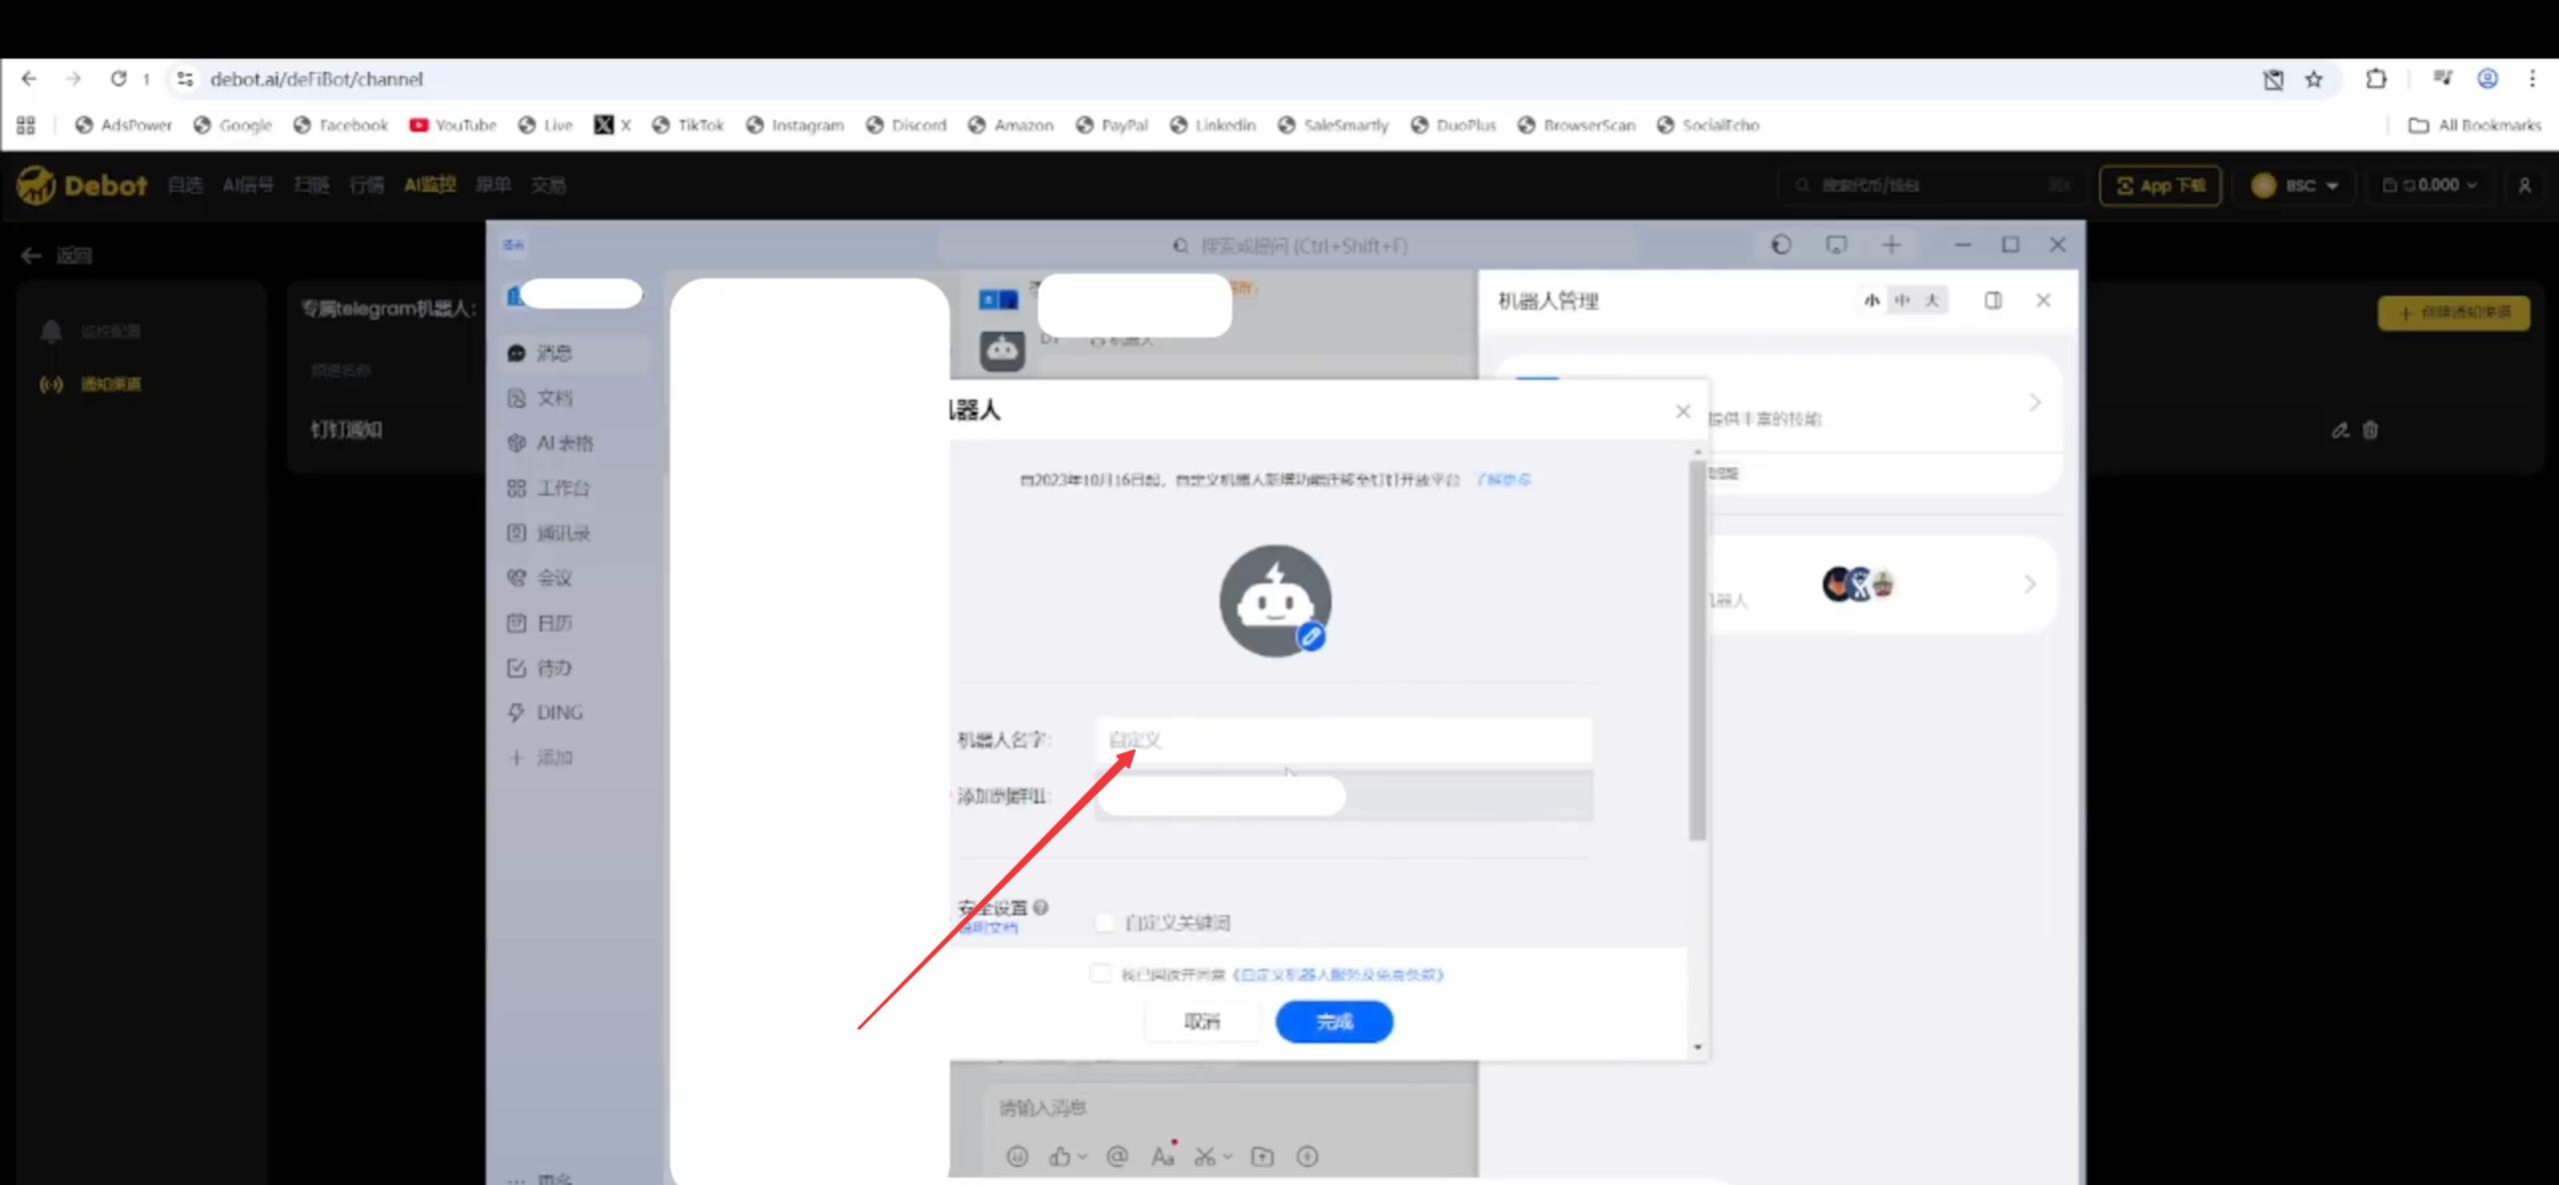Click the history clock icon in DingTalk title bar
Image resolution: width=2559 pixels, height=1185 pixels.
pos(1781,245)
